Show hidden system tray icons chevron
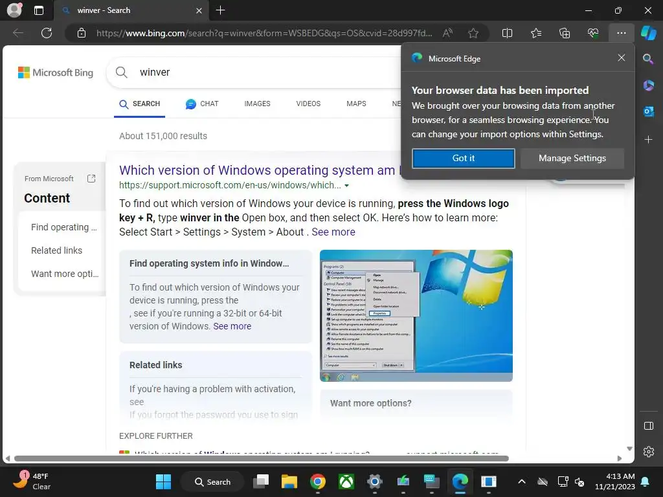663x497 pixels. coord(522,481)
